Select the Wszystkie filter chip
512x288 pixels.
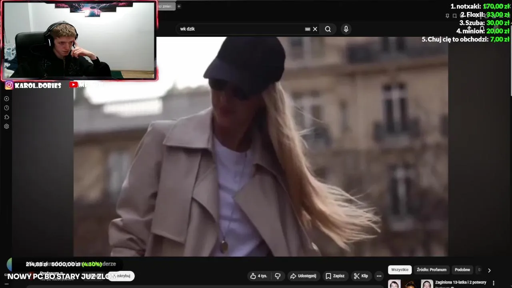coord(400,270)
